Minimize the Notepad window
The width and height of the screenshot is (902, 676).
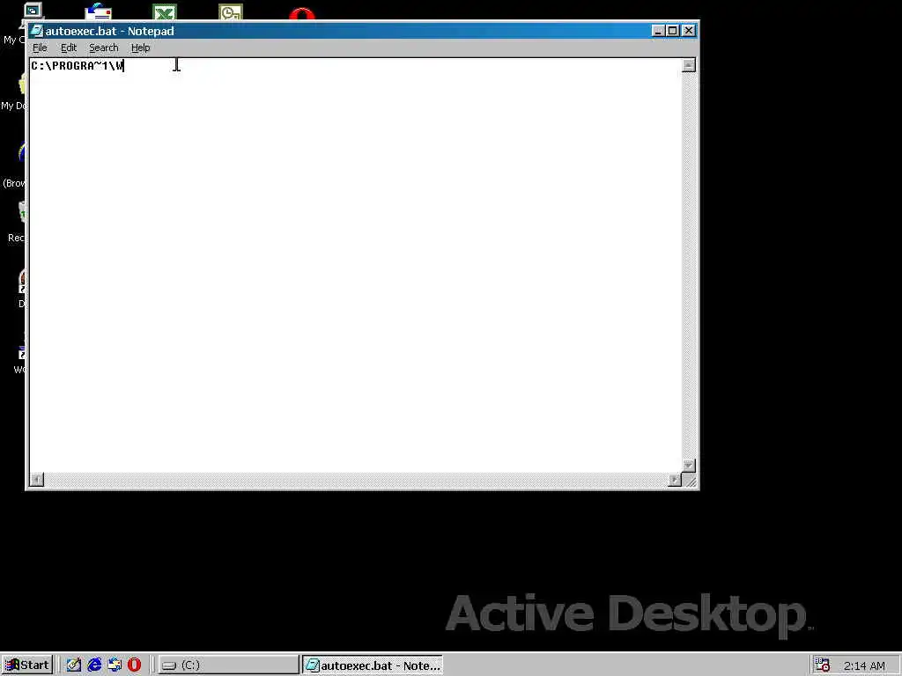[658, 31]
